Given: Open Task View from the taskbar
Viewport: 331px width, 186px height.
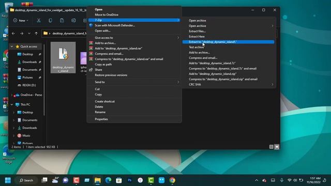Looking at the screenshot, I should (44, 180).
